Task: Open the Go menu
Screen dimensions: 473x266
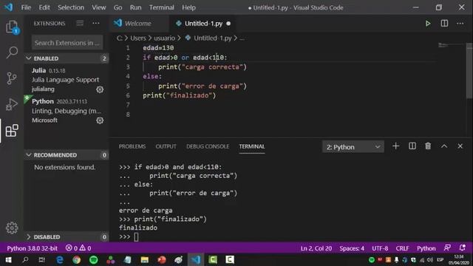Action: pos(118,7)
